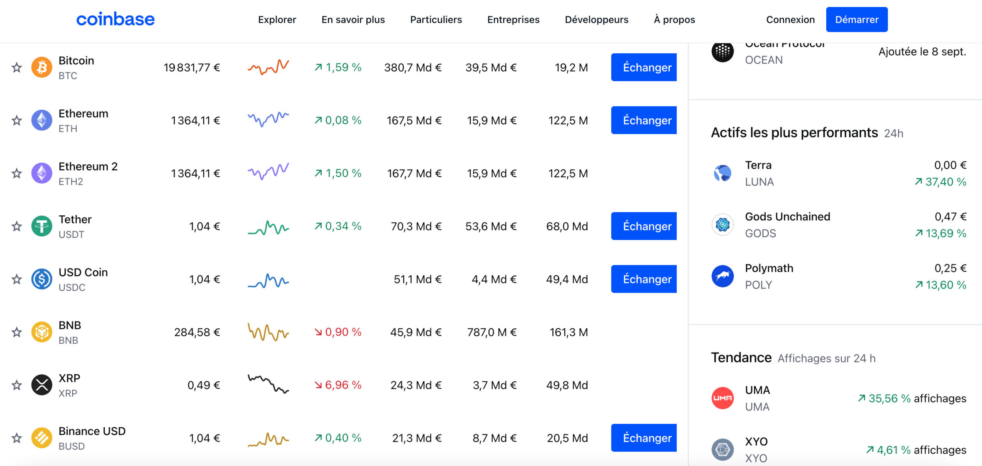The height and width of the screenshot is (466, 982).
Task: Click the Terra LUNA icon
Action: (x=723, y=173)
